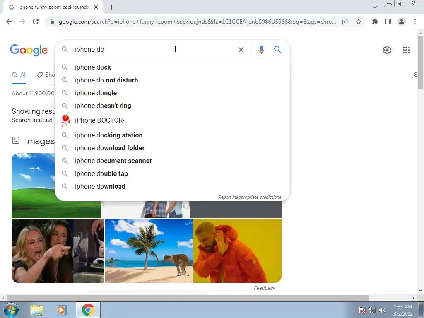424x318 pixels.
Task: Submit search with blue magnifier icon
Action: [277, 50]
